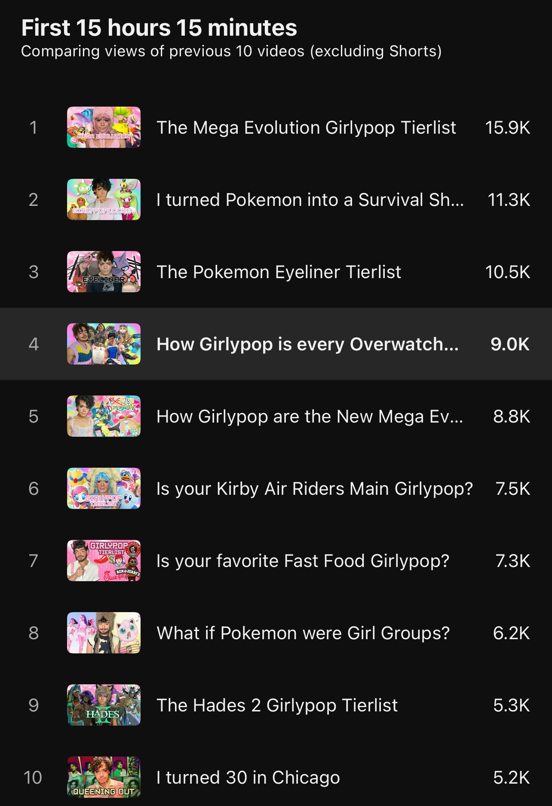
Task: Select 'The Pokemon Eyeliner Tierlist' title
Action: 279,272
